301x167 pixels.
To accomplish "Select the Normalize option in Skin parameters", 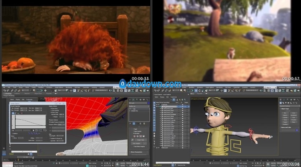I will [133, 133].
